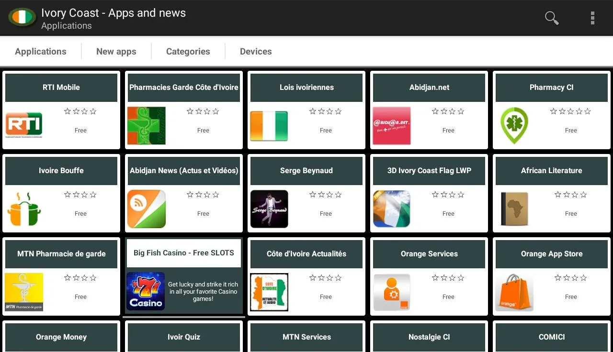The width and height of the screenshot is (613, 352).
Task: Select the RTI Mobile title header
Action: pyautogui.click(x=61, y=88)
